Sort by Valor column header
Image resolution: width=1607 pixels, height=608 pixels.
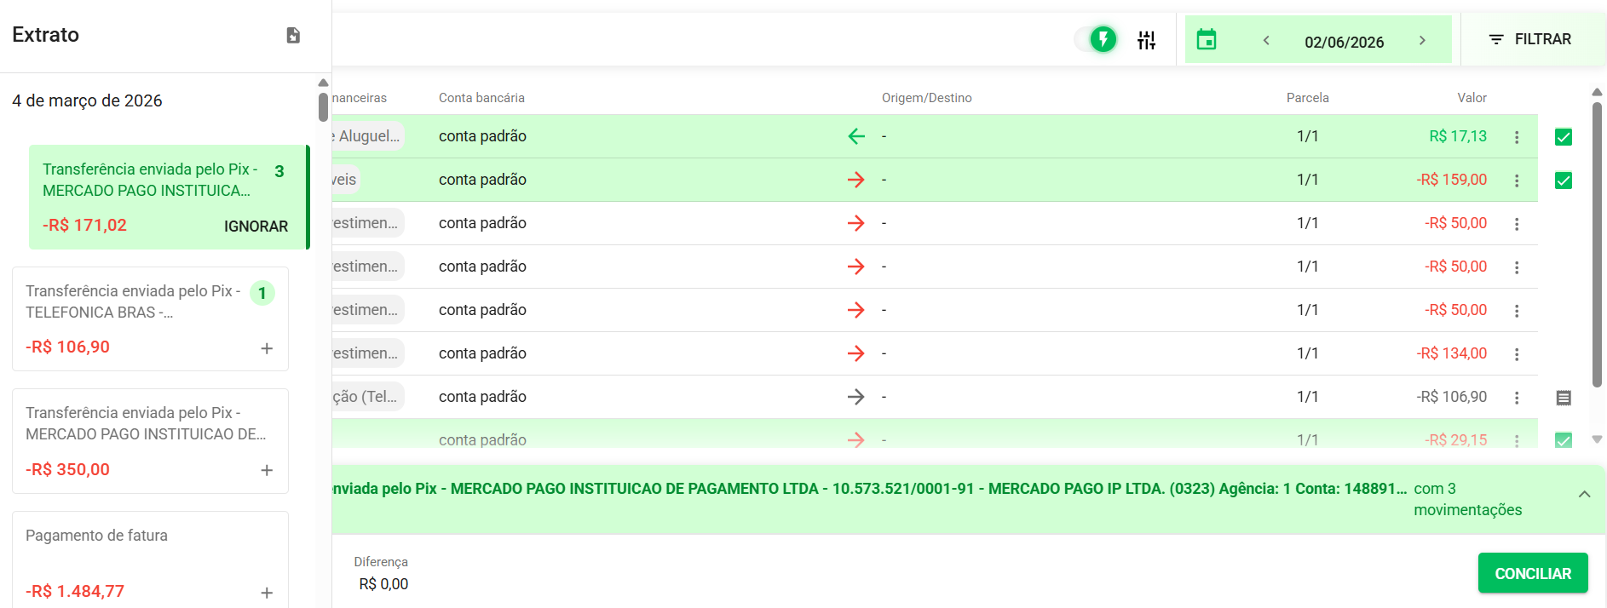1472,98
